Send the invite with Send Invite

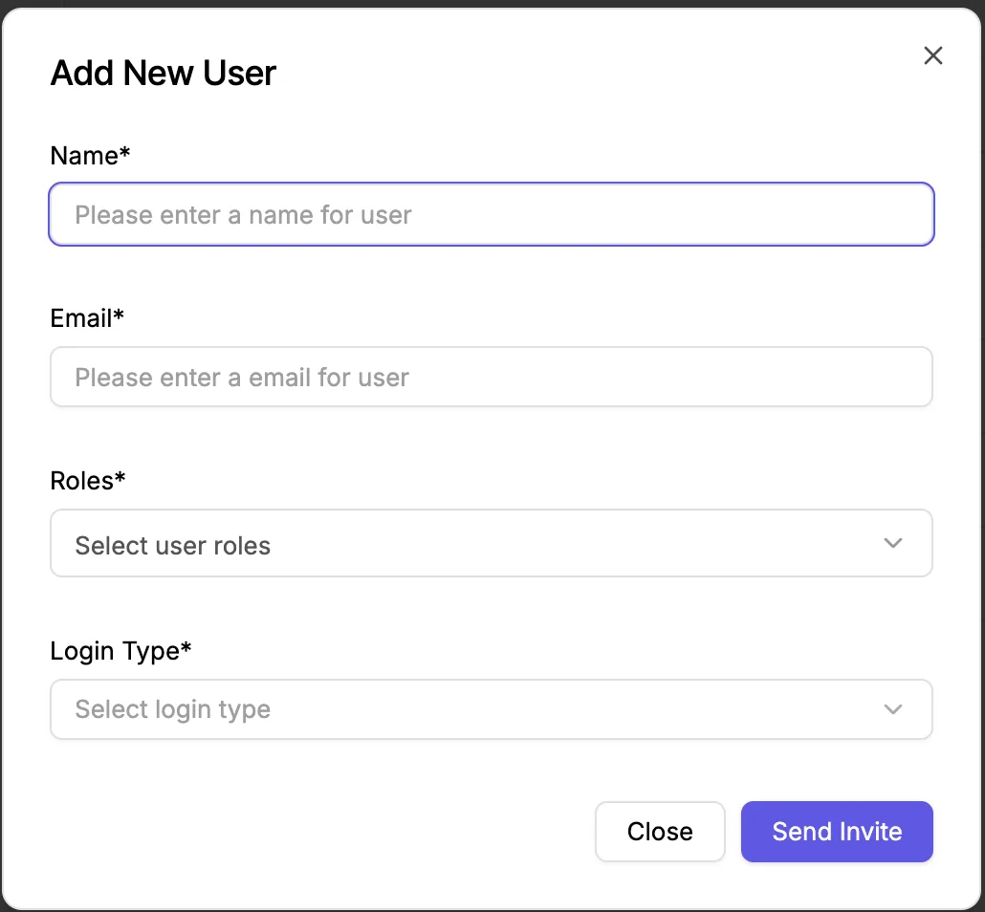(x=837, y=832)
